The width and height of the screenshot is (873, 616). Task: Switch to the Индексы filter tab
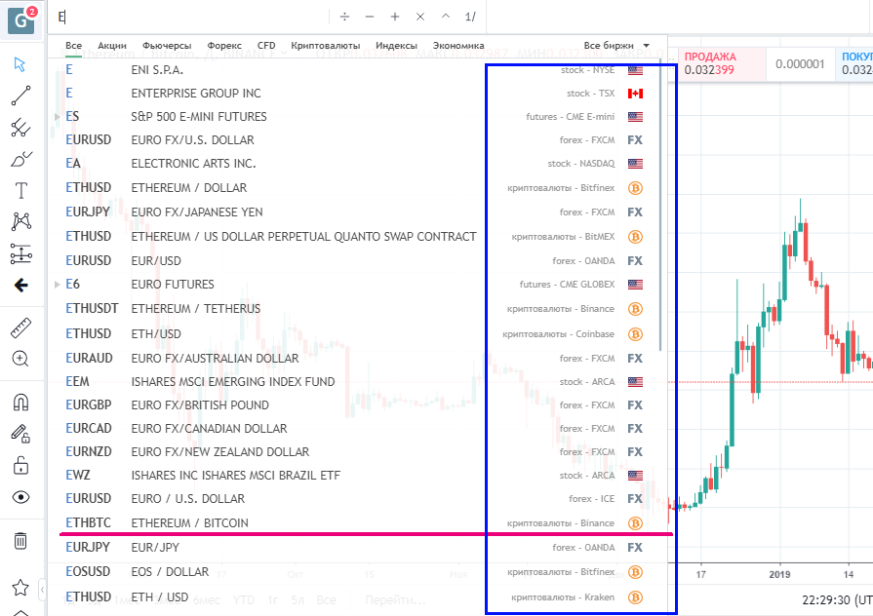(396, 46)
